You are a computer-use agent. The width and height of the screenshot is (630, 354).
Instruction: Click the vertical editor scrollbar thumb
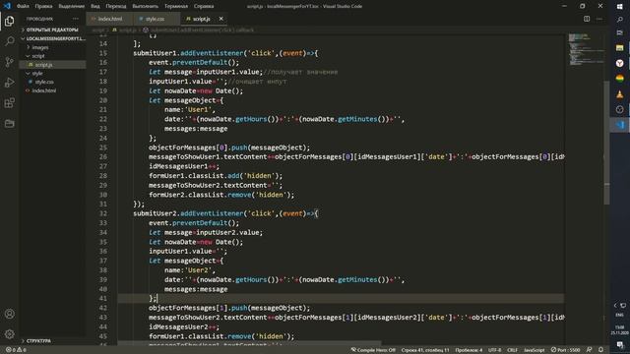(x=606, y=143)
